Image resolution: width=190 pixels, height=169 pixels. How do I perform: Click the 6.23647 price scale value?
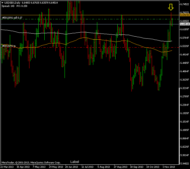[185, 105]
